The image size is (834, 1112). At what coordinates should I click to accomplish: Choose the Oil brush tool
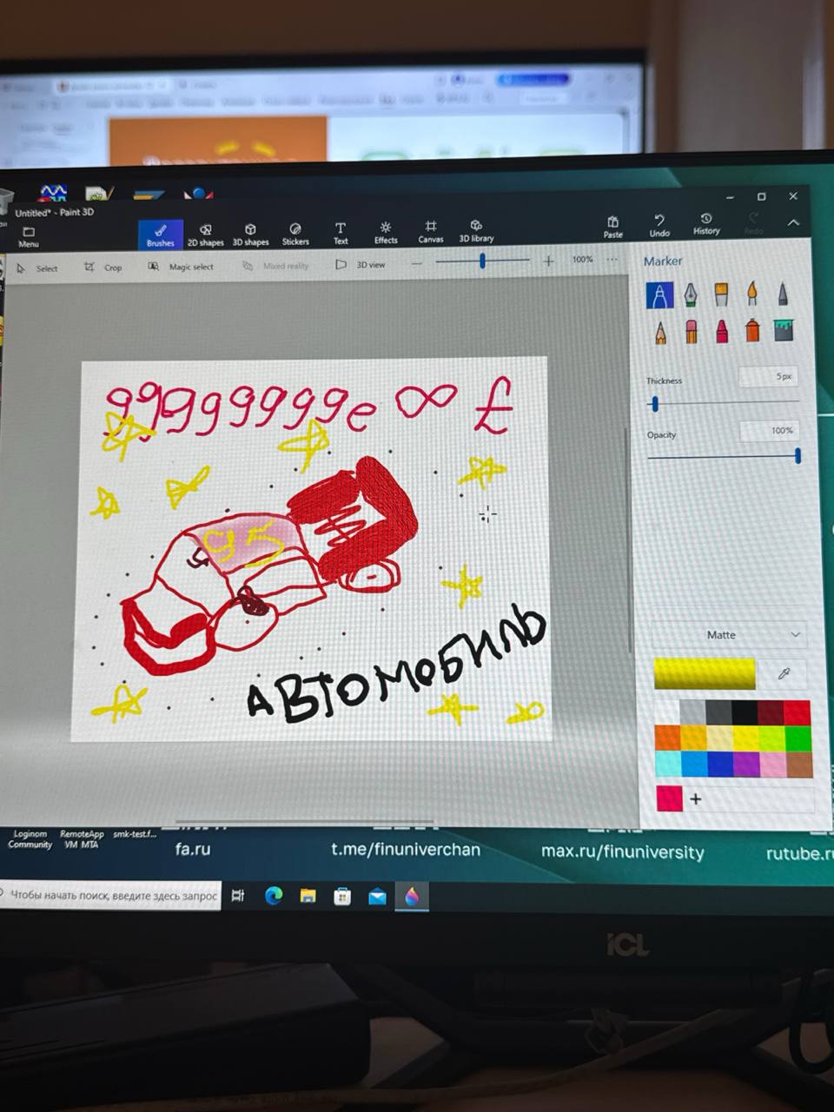pos(721,295)
